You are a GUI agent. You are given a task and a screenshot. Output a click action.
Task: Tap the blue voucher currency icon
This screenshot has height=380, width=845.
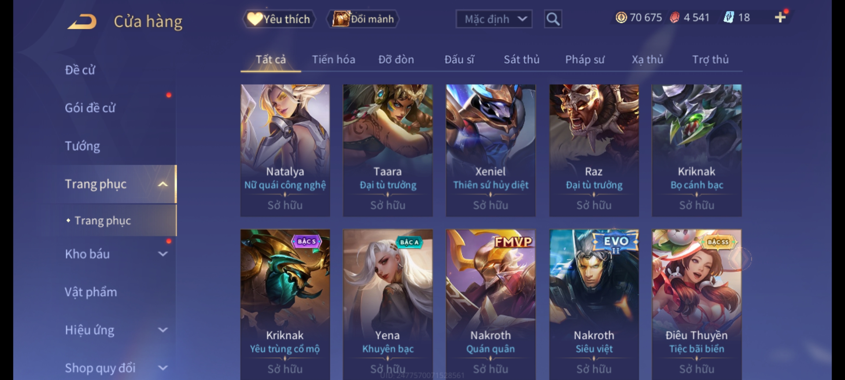[x=728, y=18]
